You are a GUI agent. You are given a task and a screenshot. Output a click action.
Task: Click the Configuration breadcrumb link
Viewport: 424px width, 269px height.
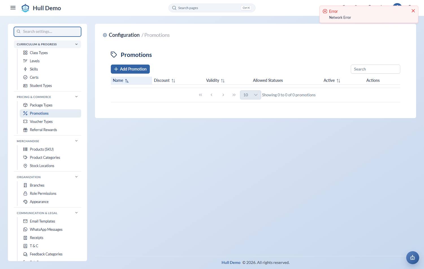124,35
